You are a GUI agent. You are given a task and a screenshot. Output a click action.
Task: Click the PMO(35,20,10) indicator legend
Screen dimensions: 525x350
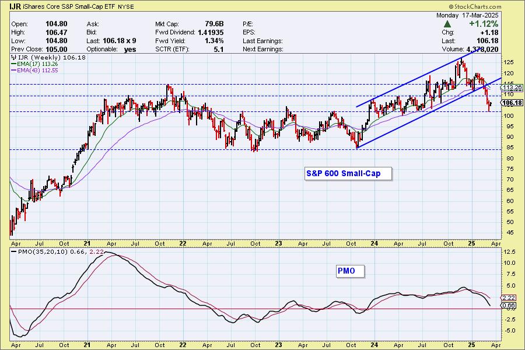[x=57, y=252]
